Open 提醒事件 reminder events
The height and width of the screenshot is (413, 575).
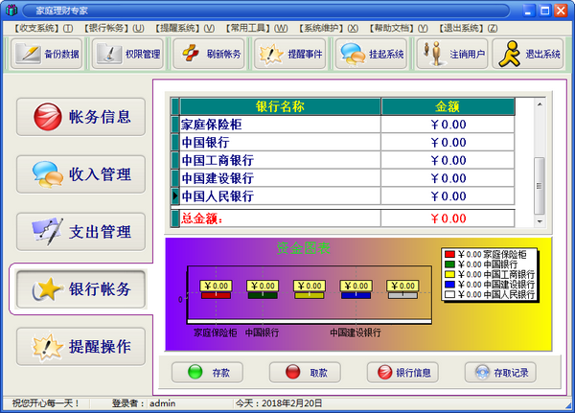click(x=289, y=55)
